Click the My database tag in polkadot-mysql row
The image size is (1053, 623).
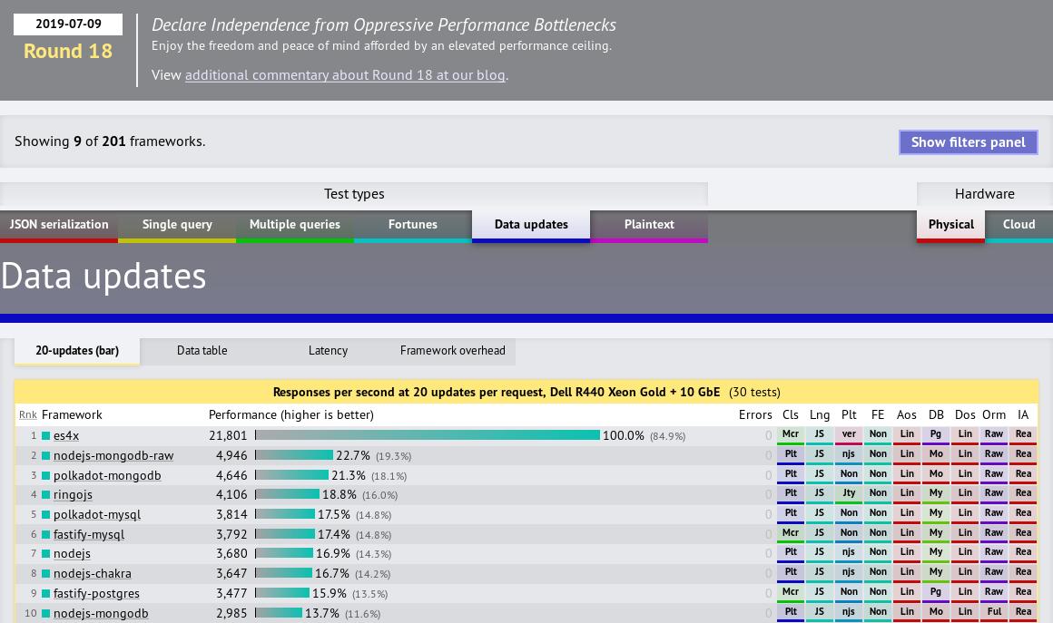(936, 513)
